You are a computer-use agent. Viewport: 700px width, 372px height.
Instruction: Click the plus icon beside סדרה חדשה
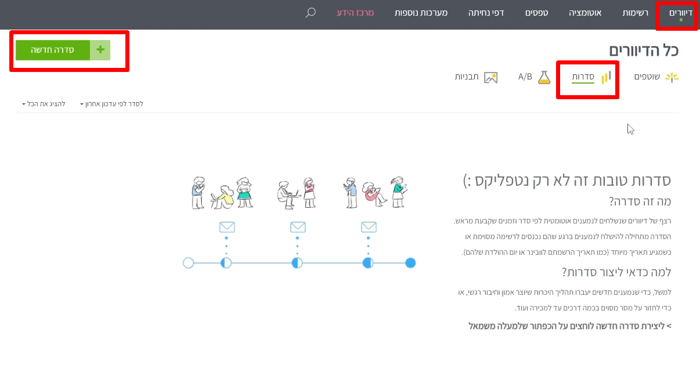(100, 50)
